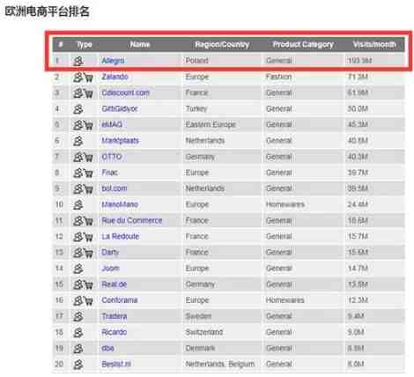This screenshot has width=414, height=377.
Task: Click the cart icon in OTTO row
Action: click(89, 158)
